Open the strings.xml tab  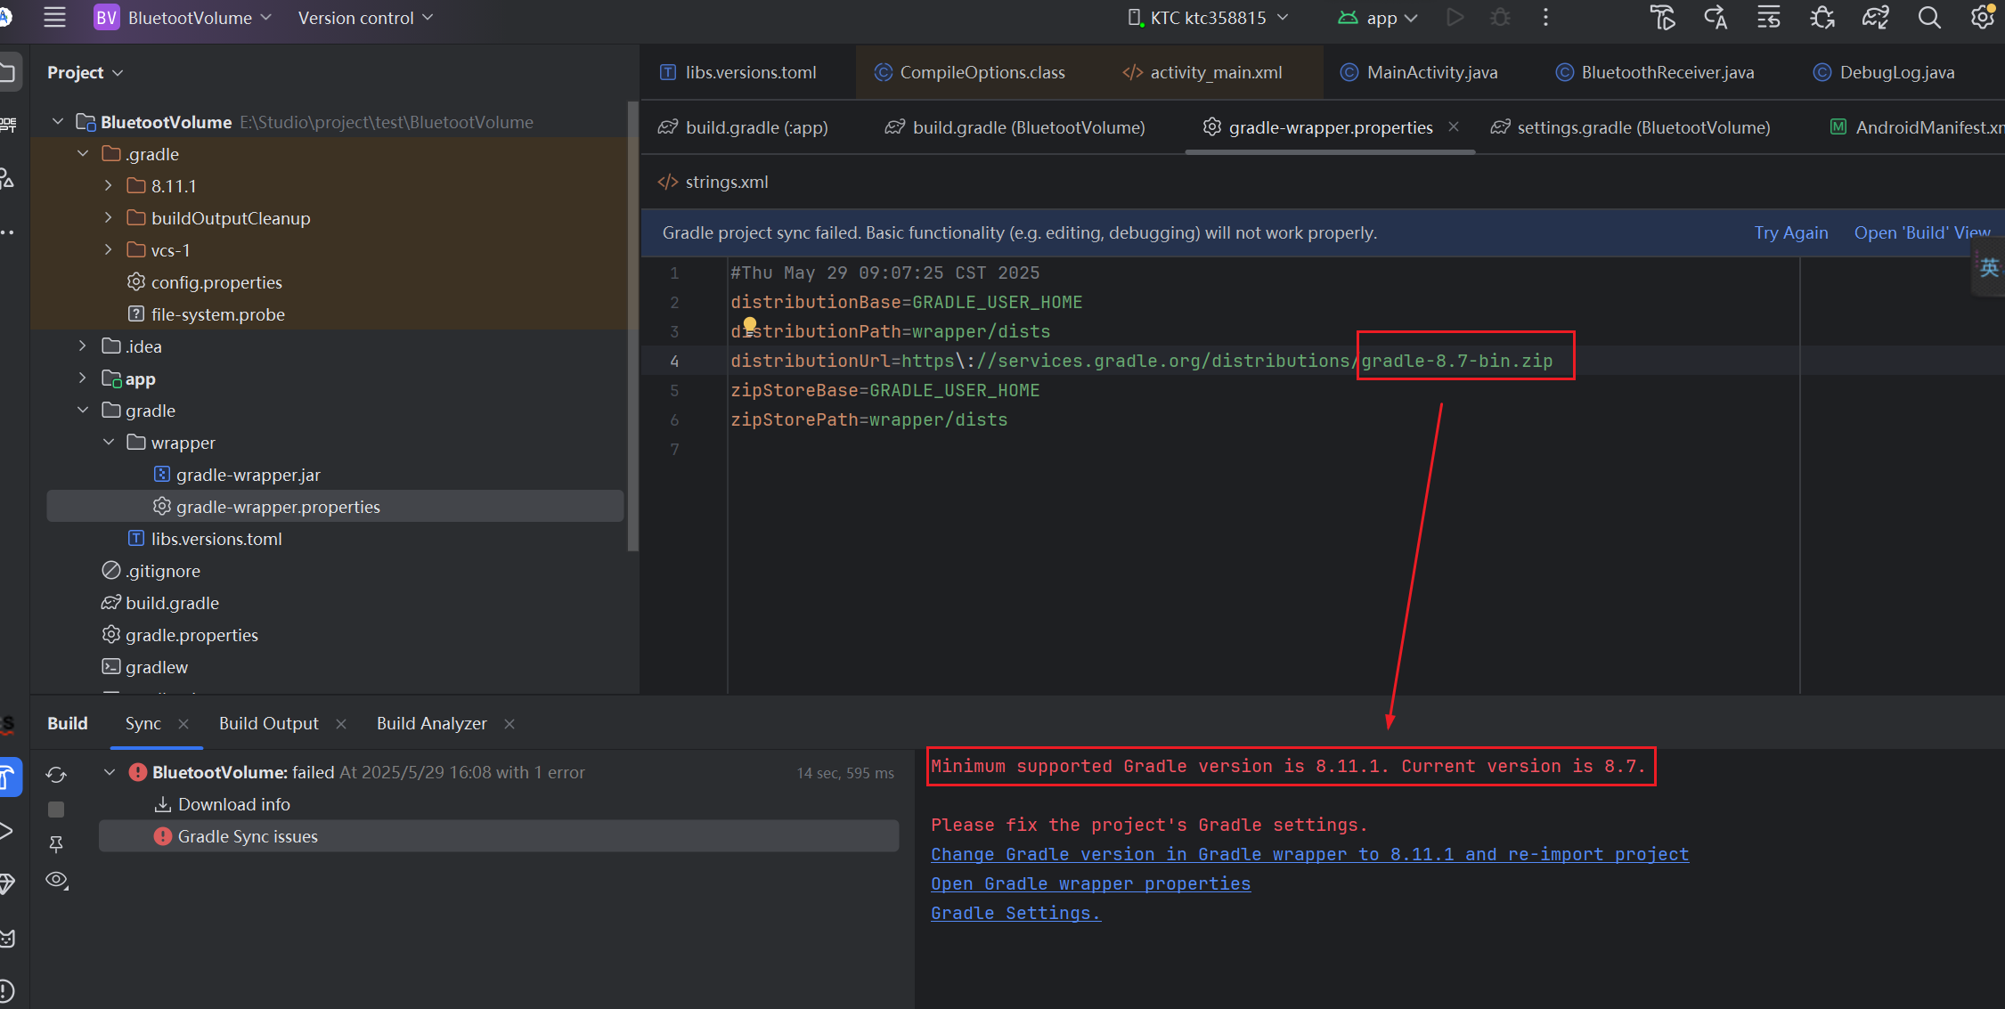[x=713, y=182]
